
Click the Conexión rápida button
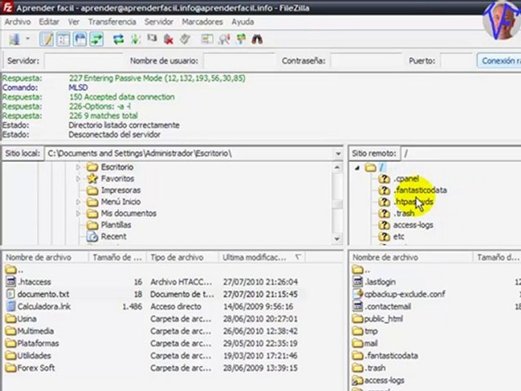499,61
